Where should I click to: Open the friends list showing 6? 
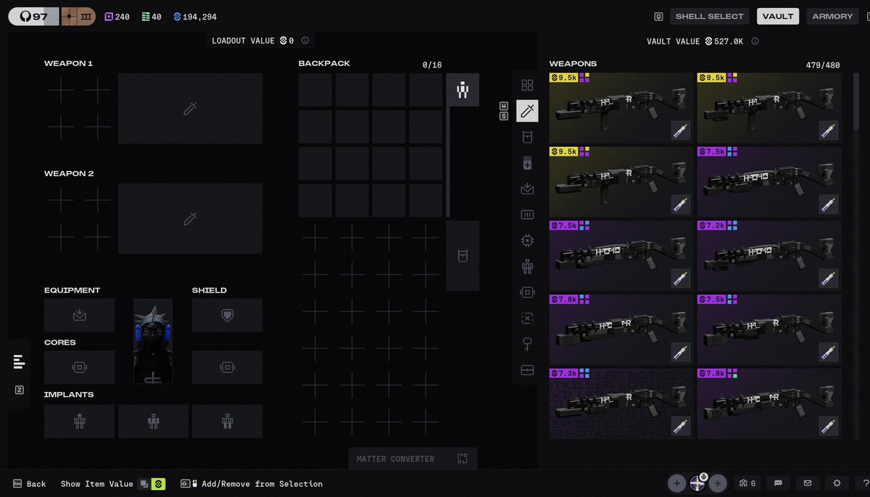(747, 483)
